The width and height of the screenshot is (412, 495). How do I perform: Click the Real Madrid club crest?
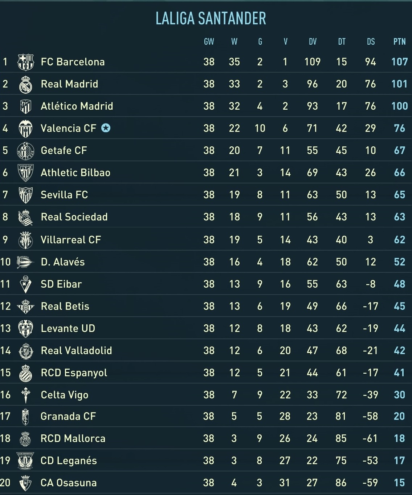(25, 84)
